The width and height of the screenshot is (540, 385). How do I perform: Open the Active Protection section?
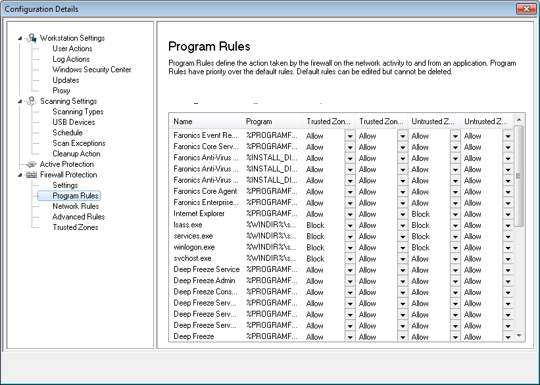click(x=67, y=164)
